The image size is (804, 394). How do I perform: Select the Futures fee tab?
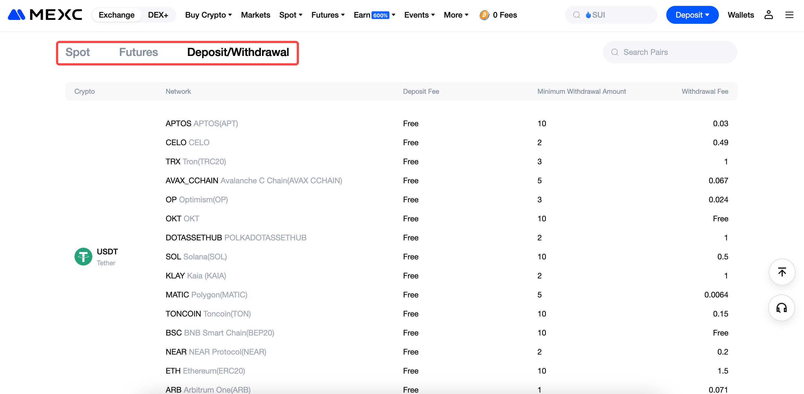(138, 52)
